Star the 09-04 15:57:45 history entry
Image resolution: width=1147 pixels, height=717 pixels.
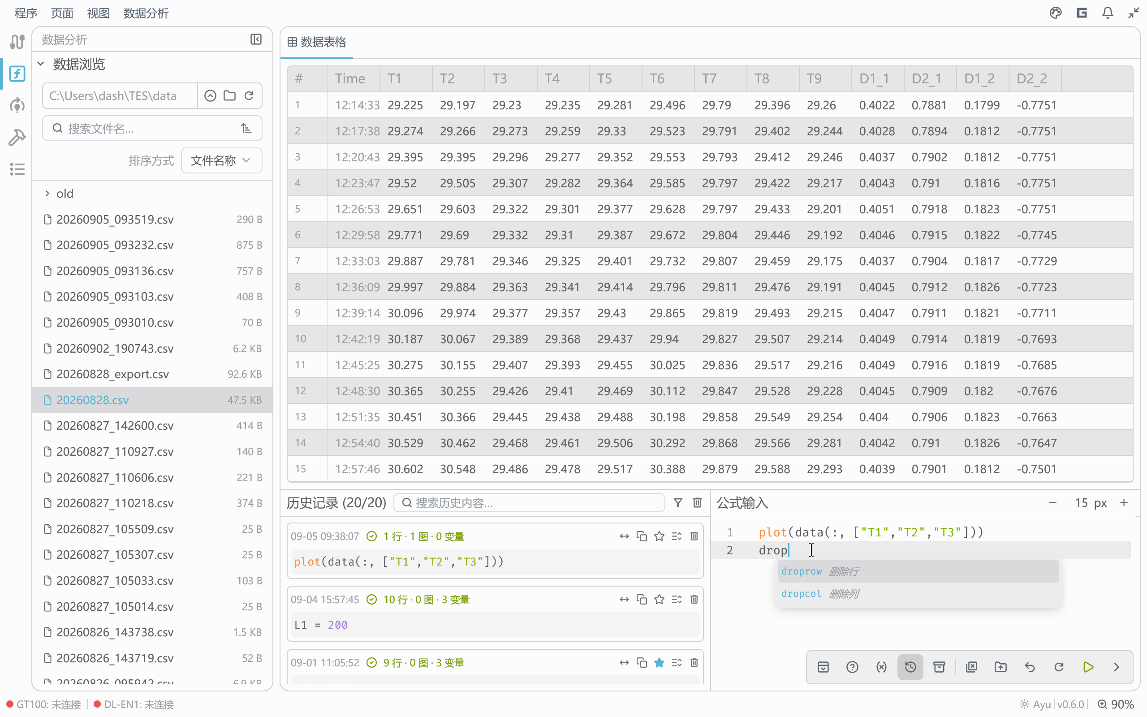[659, 600]
